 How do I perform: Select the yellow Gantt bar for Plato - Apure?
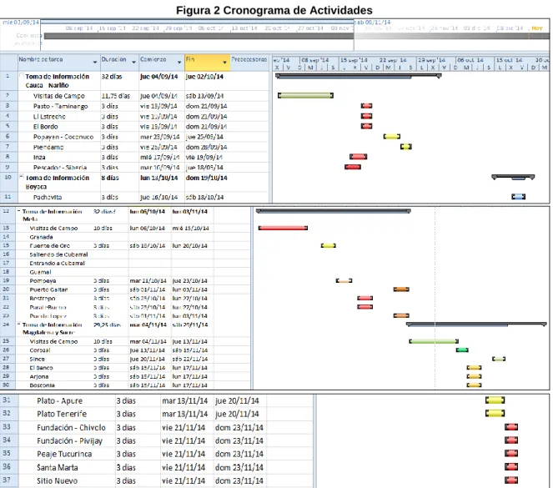click(495, 400)
